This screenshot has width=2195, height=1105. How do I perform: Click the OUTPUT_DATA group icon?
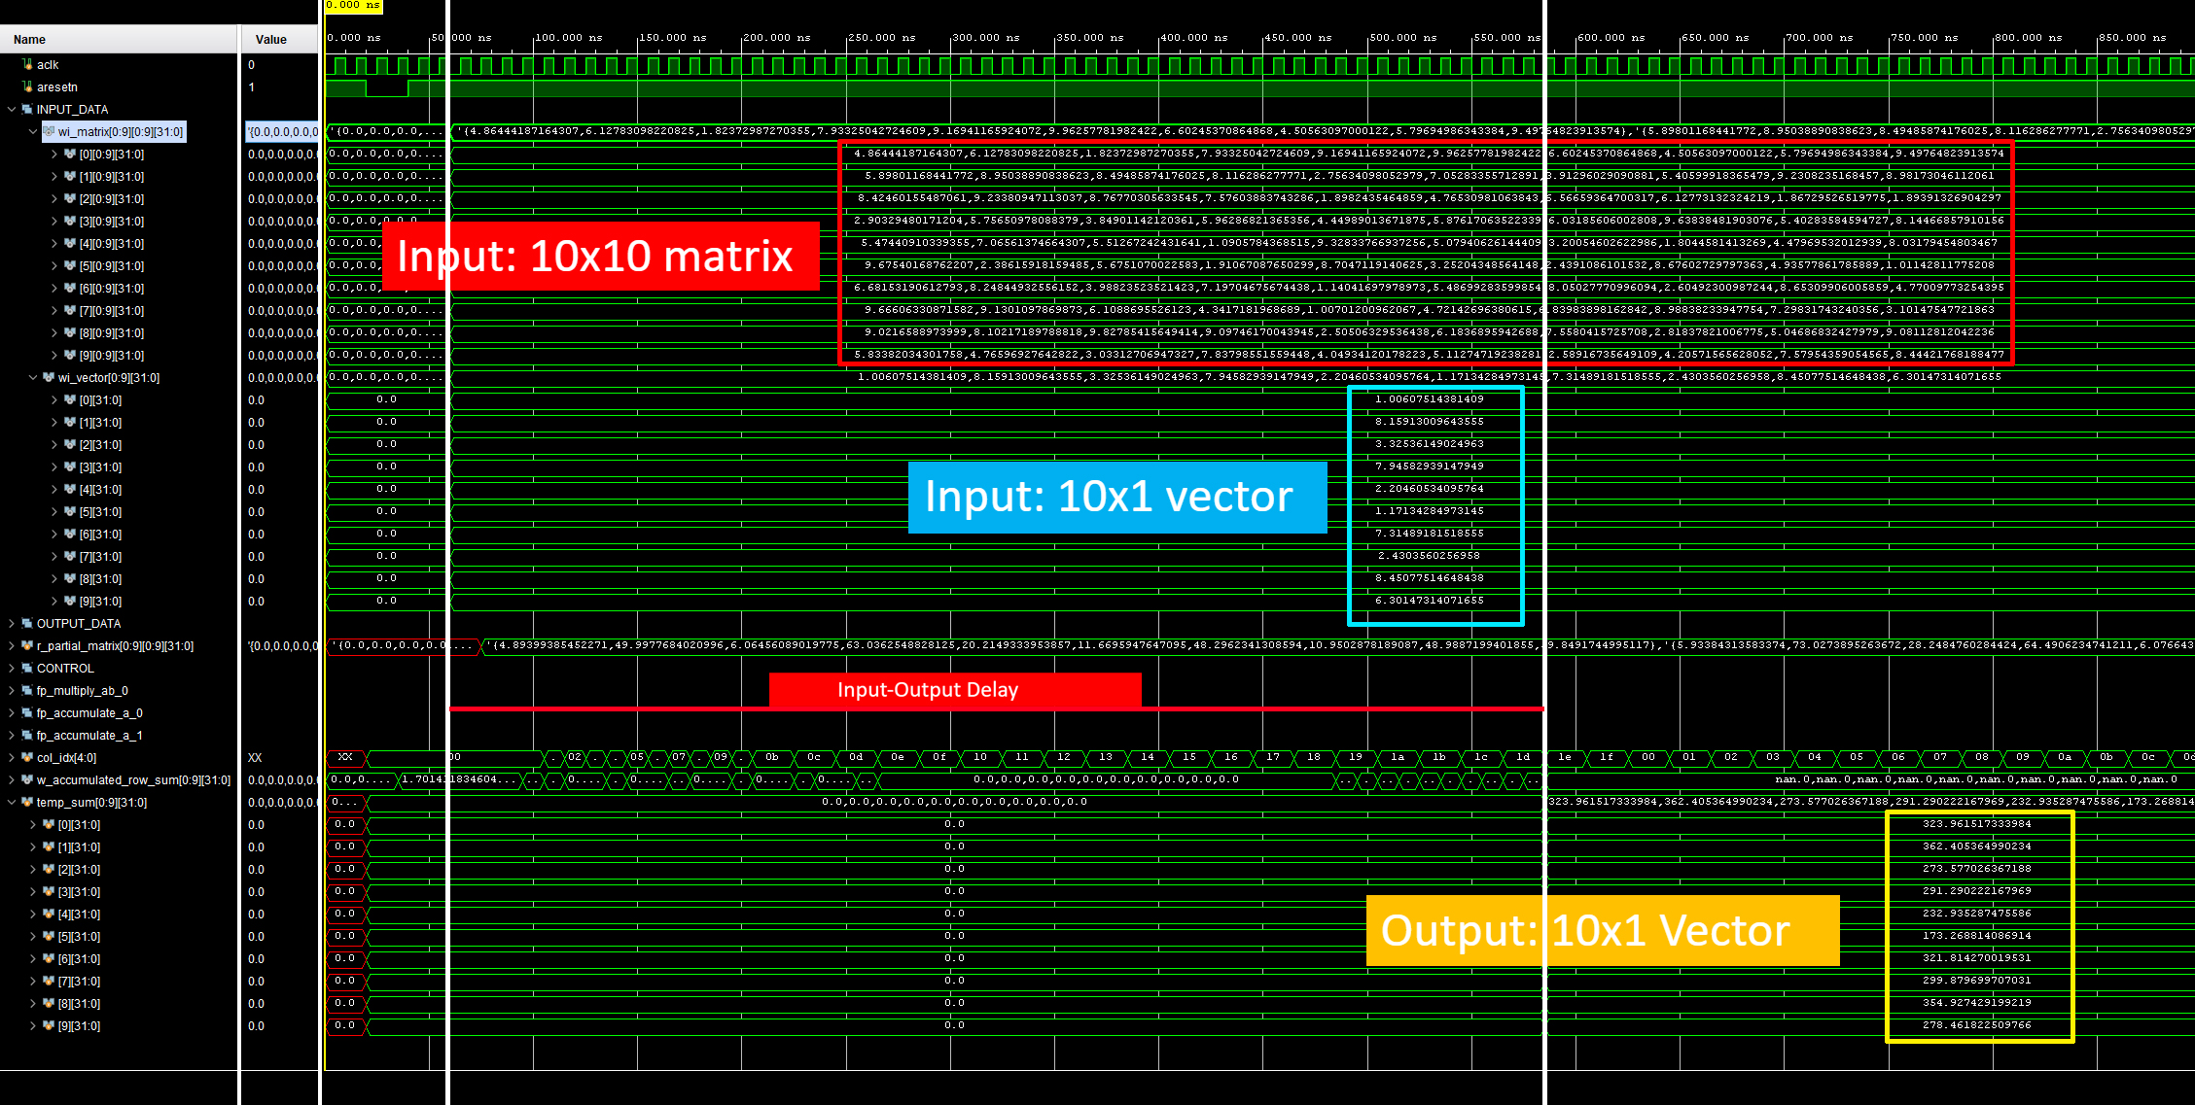(x=27, y=623)
